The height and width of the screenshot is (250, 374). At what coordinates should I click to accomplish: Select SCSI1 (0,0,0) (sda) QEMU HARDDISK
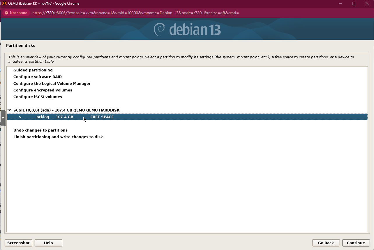66,110
